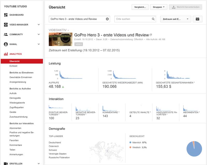207x165 pixels.
Task: Click the Geschätzte Gesamteinnahmen chart
Action: coord(177,75)
